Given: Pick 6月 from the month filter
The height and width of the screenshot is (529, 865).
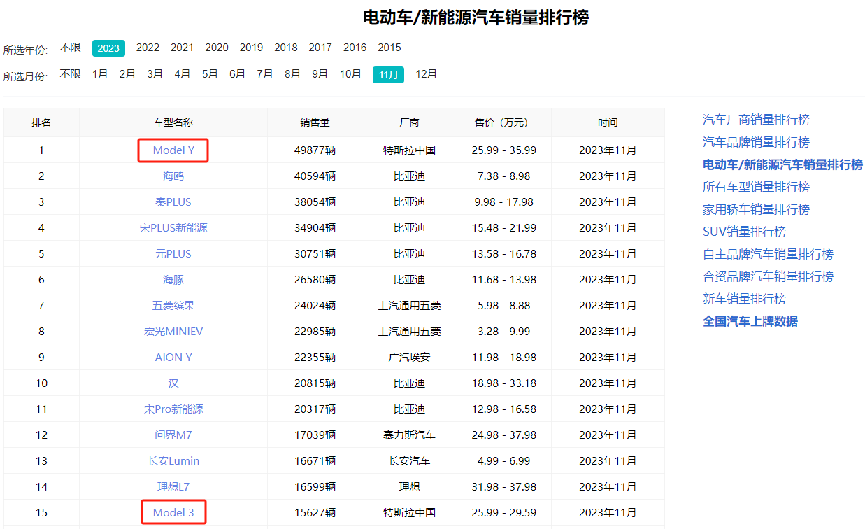Looking at the screenshot, I should coord(238,74).
